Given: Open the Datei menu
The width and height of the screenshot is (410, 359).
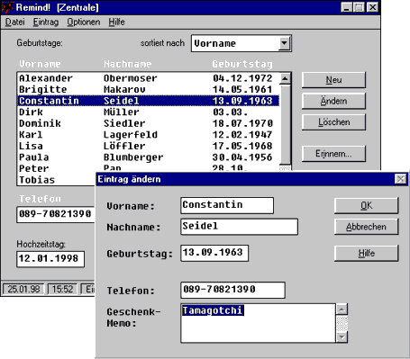Looking at the screenshot, I should (x=14, y=22).
